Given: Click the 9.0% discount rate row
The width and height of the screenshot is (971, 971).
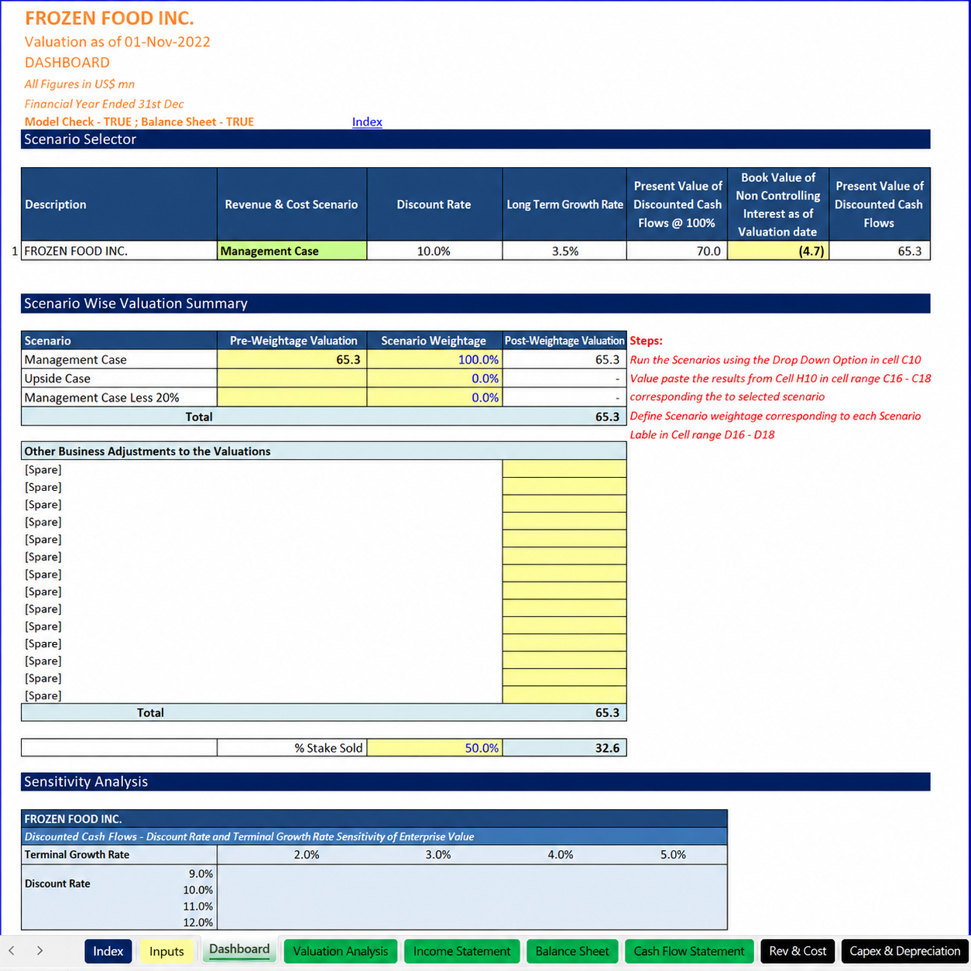Looking at the screenshot, I should click(201, 873).
